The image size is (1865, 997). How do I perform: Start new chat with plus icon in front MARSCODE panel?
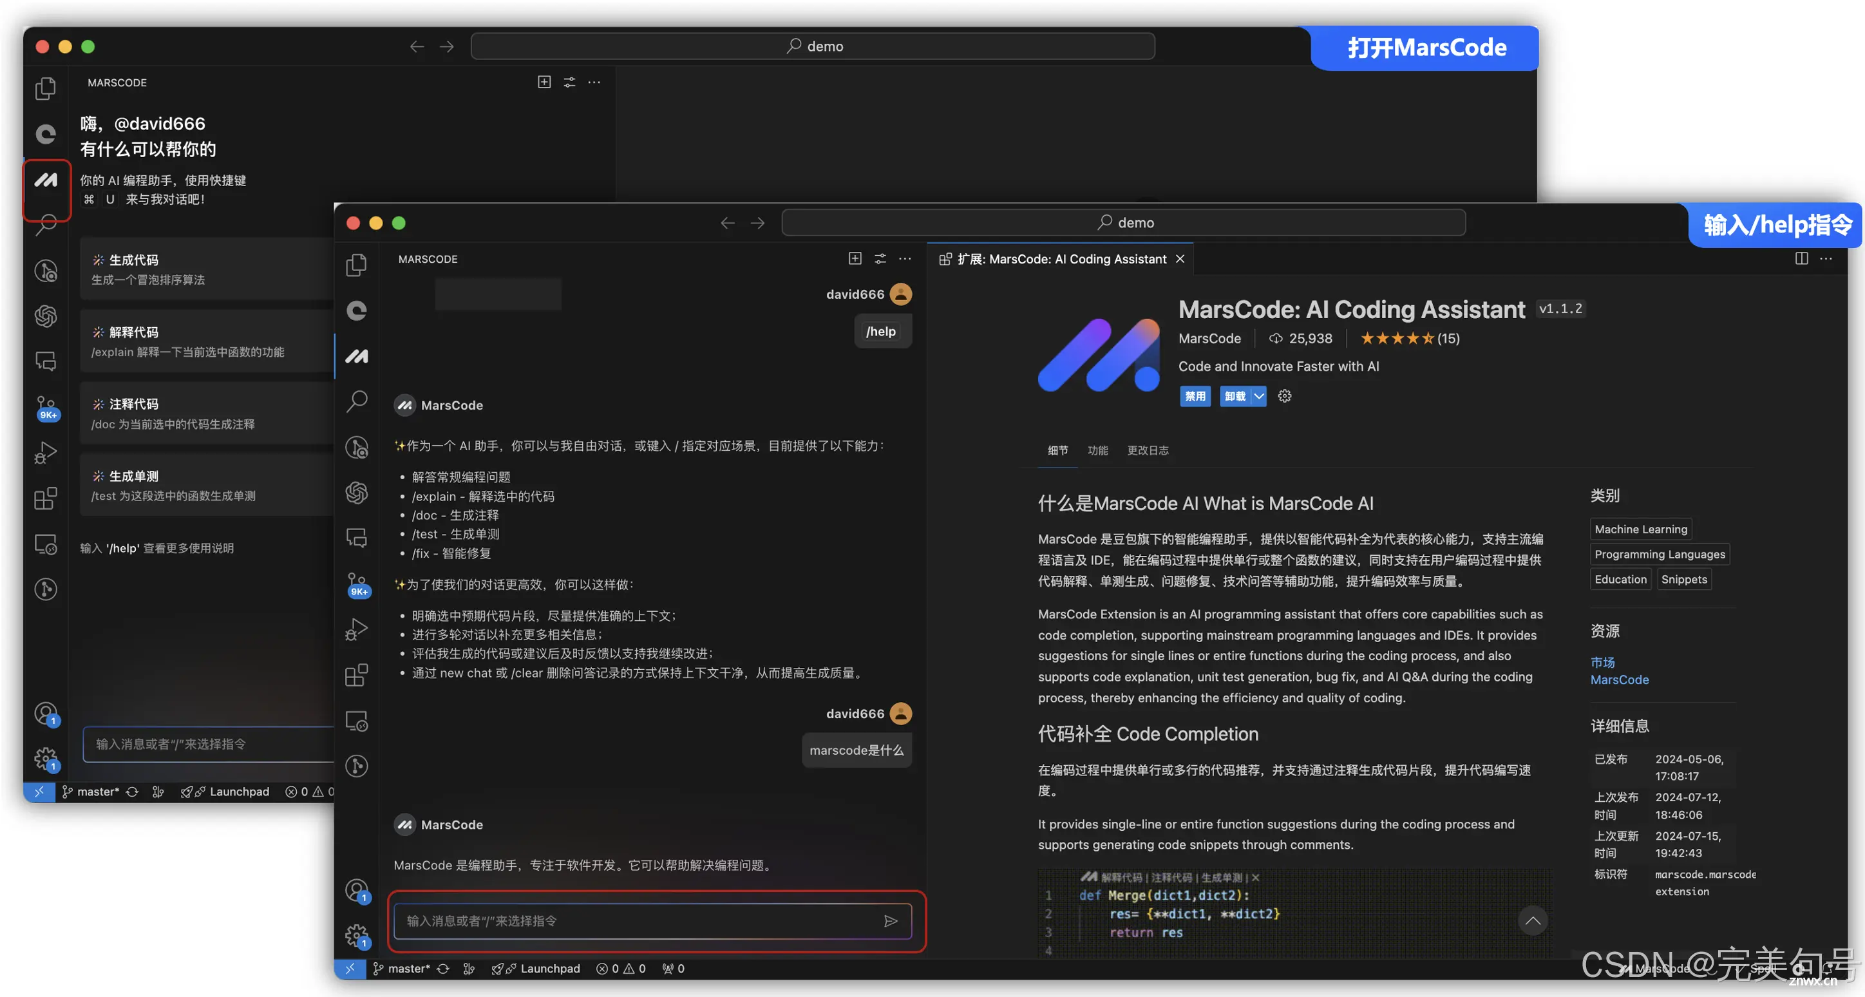[855, 258]
